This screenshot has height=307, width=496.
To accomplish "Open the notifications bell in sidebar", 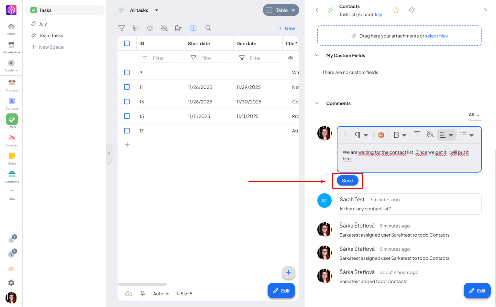I will 11,240.
